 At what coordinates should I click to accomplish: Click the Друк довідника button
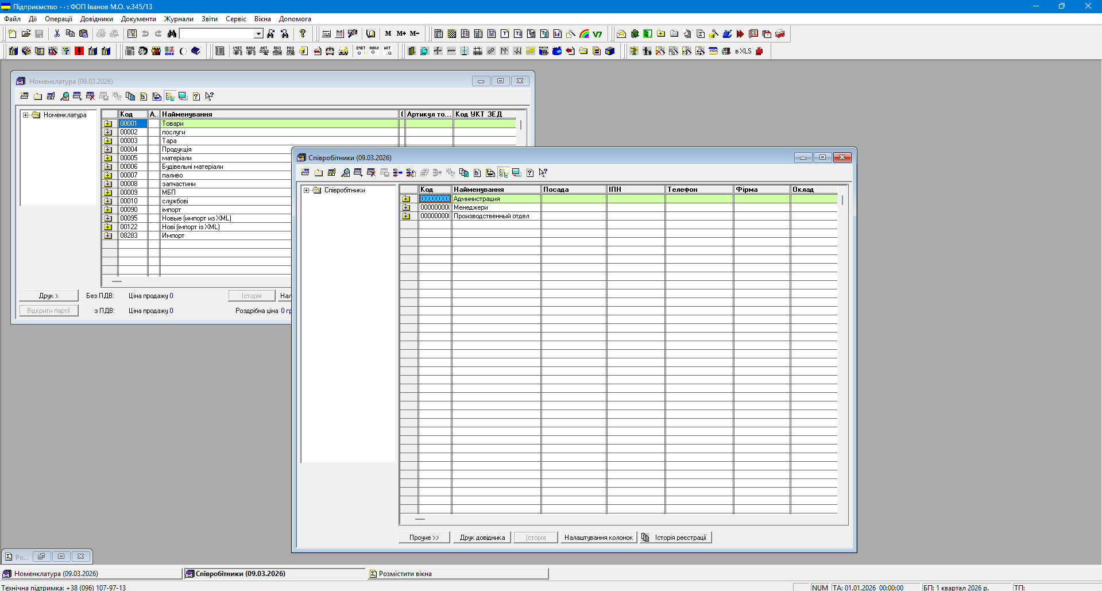pyautogui.click(x=482, y=538)
